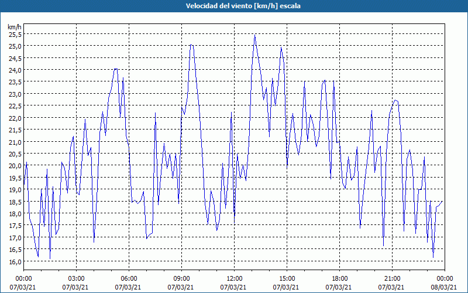Select the "07/03/21" date beneath 21:00
Screen dimensions: 468x293
coord(391,287)
